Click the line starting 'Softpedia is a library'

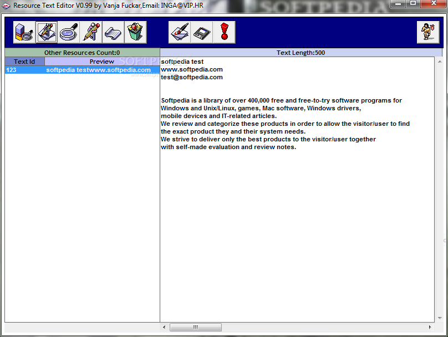[x=282, y=100]
